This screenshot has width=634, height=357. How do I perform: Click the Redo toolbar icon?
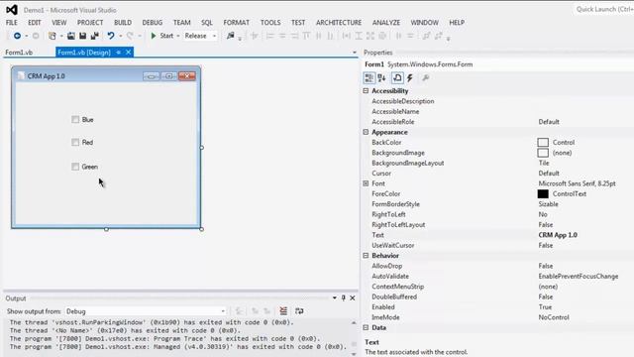coord(130,36)
